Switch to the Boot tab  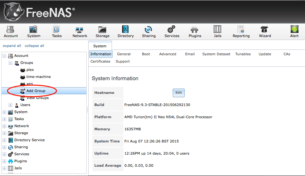click(146, 54)
